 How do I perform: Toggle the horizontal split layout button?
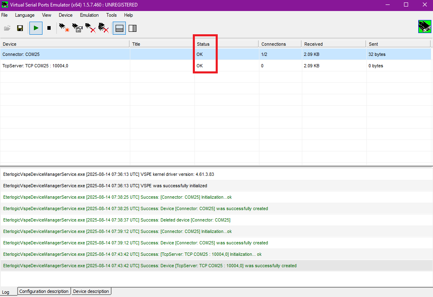[x=119, y=28]
